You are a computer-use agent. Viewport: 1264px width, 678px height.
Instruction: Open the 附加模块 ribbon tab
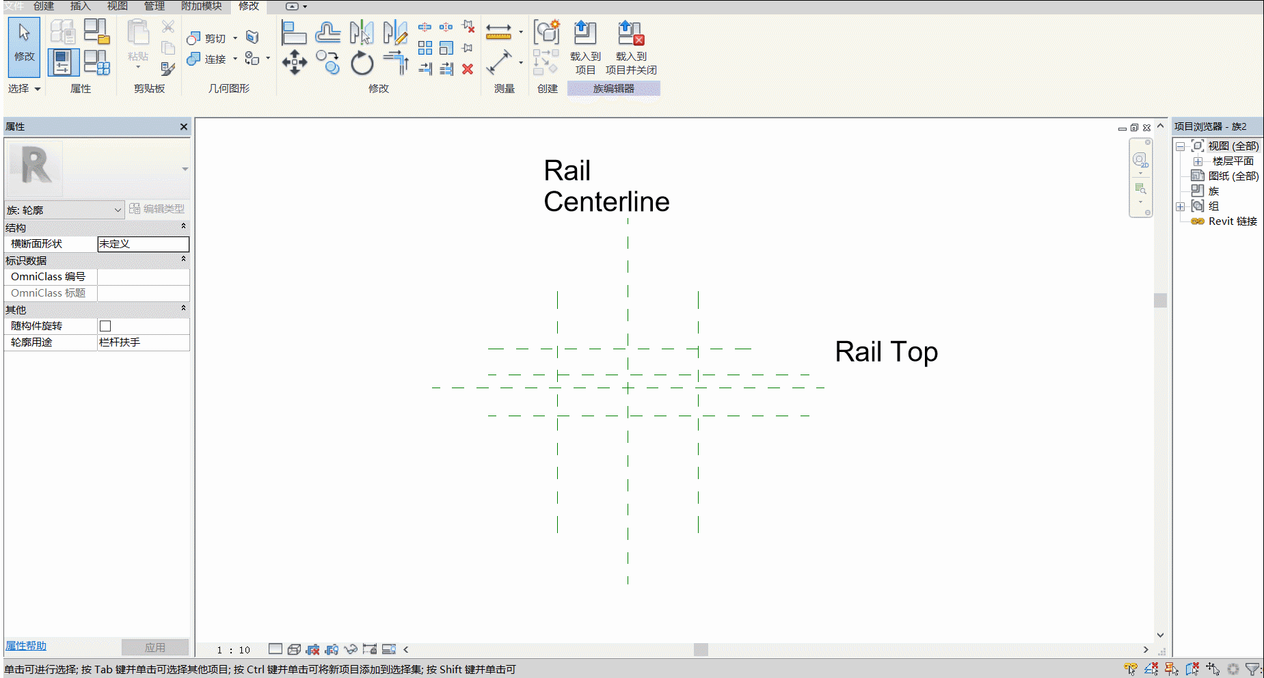(x=202, y=6)
